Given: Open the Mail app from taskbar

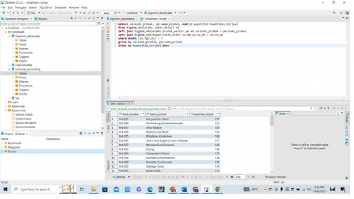Looking at the screenshot, I should point(116,189).
